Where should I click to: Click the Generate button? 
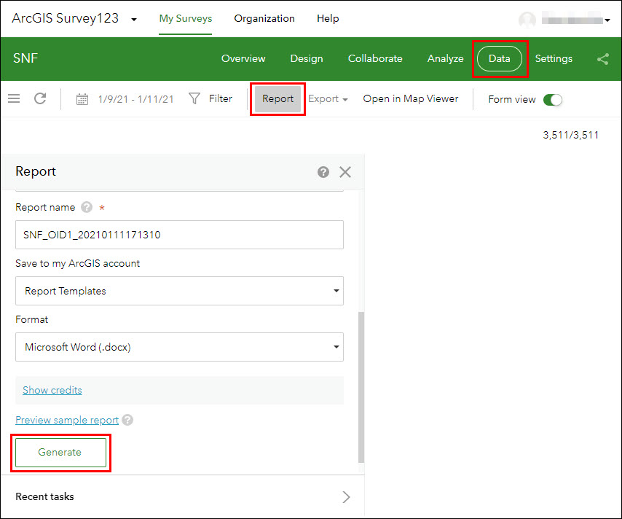[x=60, y=452]
